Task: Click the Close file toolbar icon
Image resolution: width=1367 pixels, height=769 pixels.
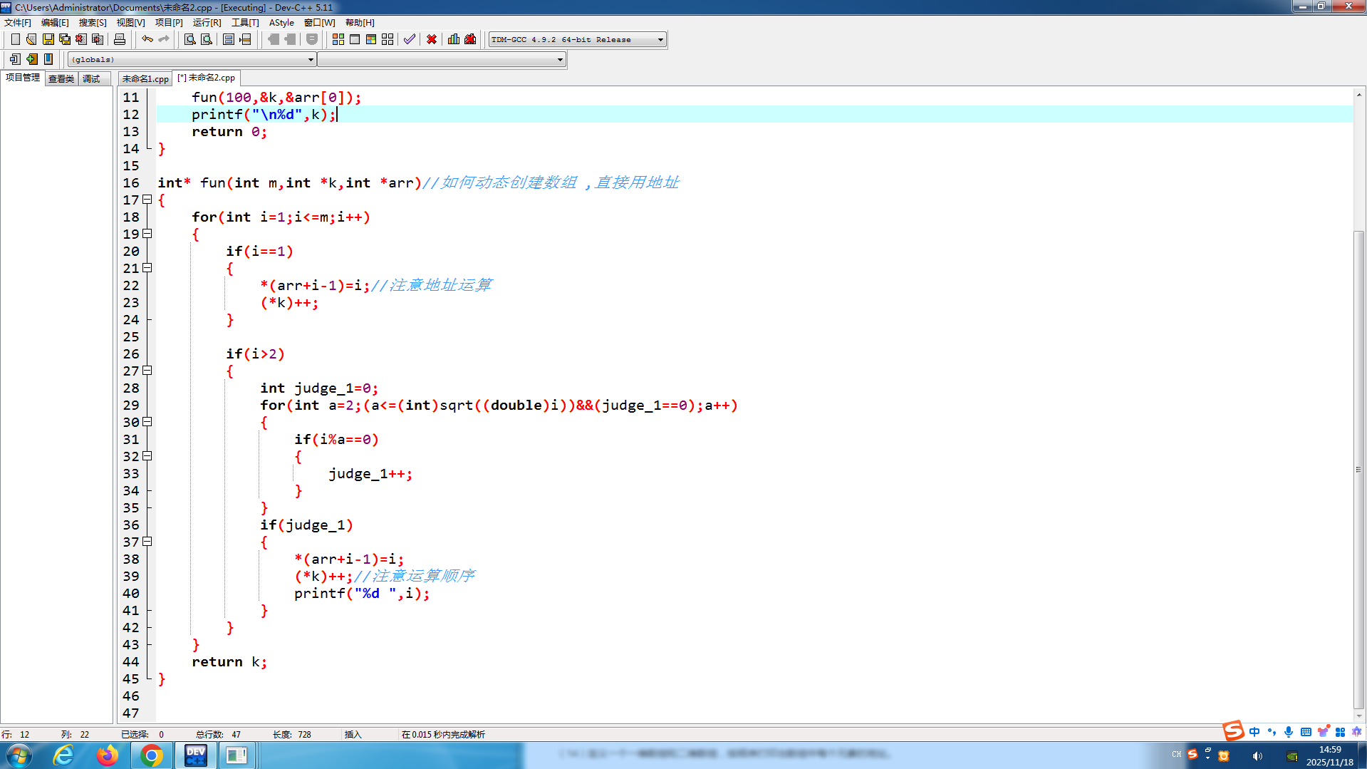Action: pyautogui.click(x=81, y=39)
